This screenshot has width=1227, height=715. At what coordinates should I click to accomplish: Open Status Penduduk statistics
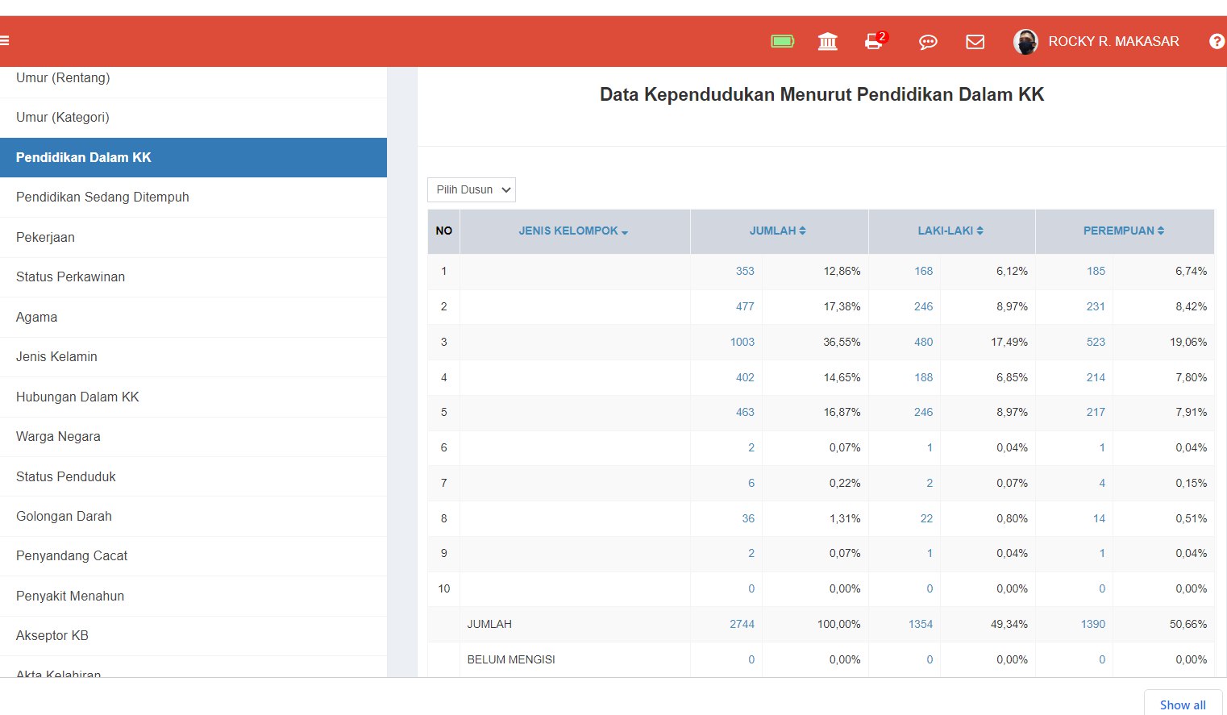(193, 476)
